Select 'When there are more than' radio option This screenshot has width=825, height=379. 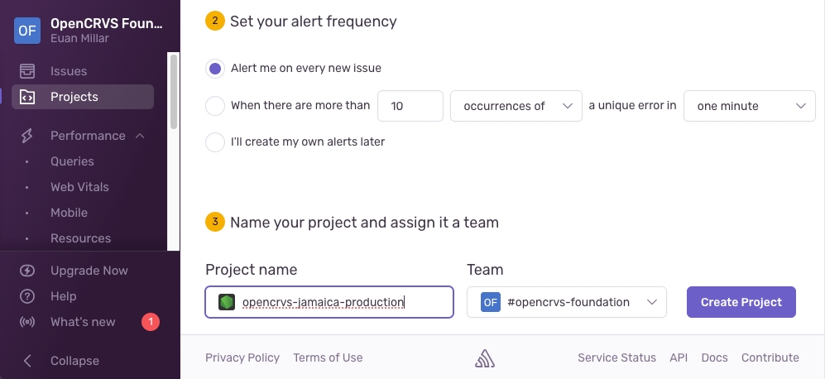[x=215, y=106]
